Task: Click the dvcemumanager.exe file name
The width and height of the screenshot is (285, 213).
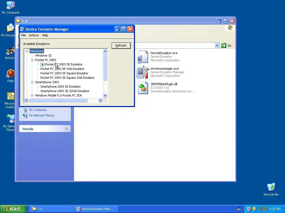Action: 165,69
